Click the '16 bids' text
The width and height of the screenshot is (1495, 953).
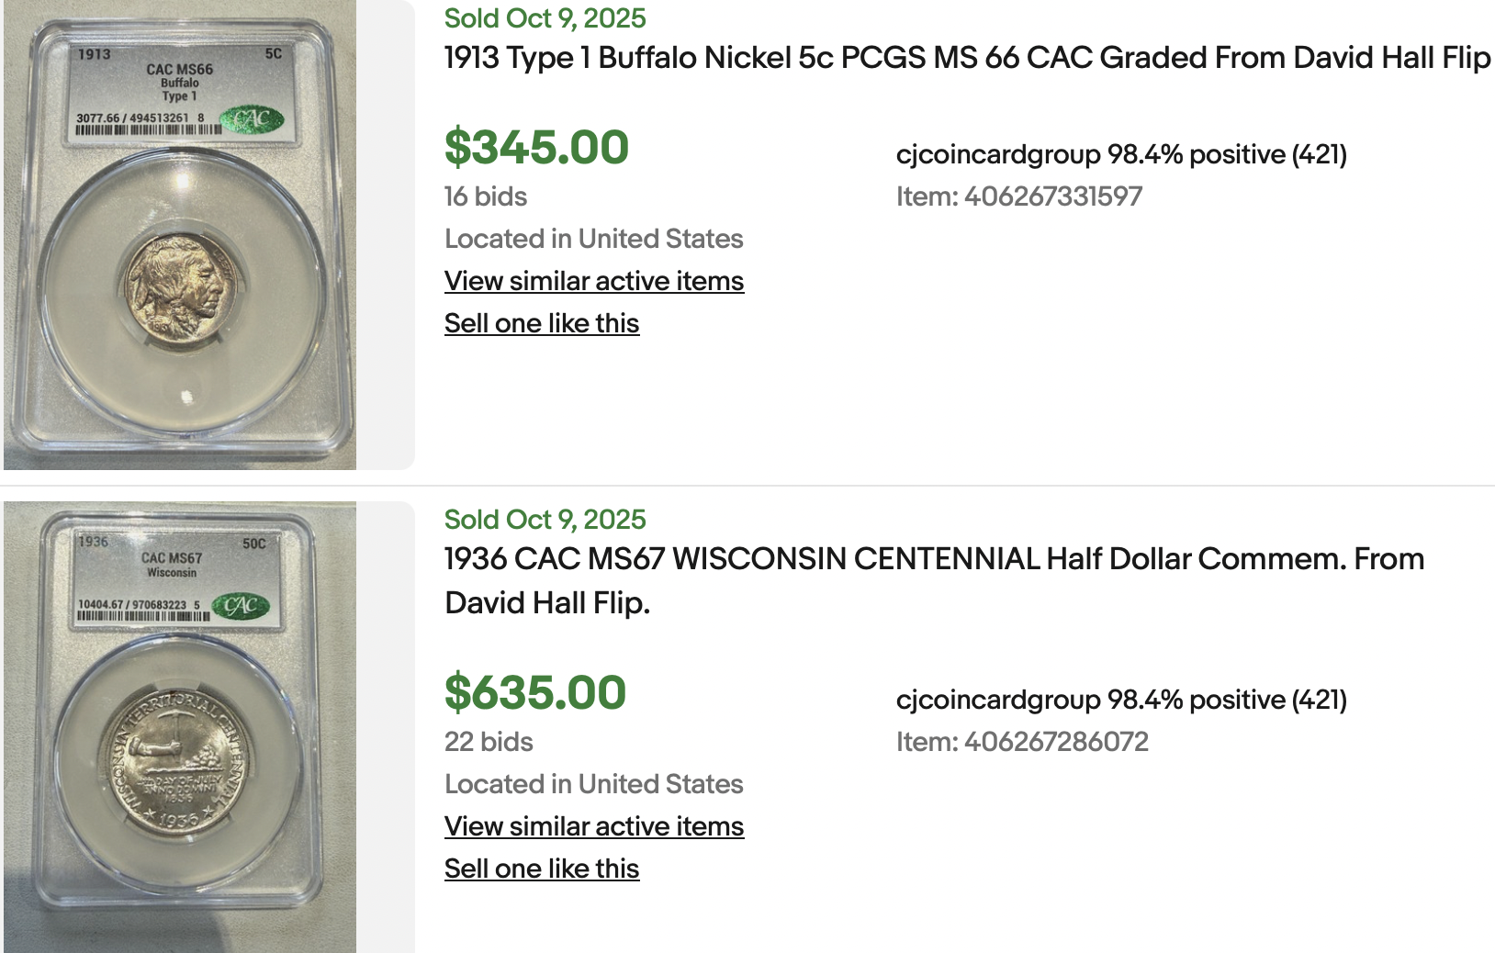click(486, 196)
